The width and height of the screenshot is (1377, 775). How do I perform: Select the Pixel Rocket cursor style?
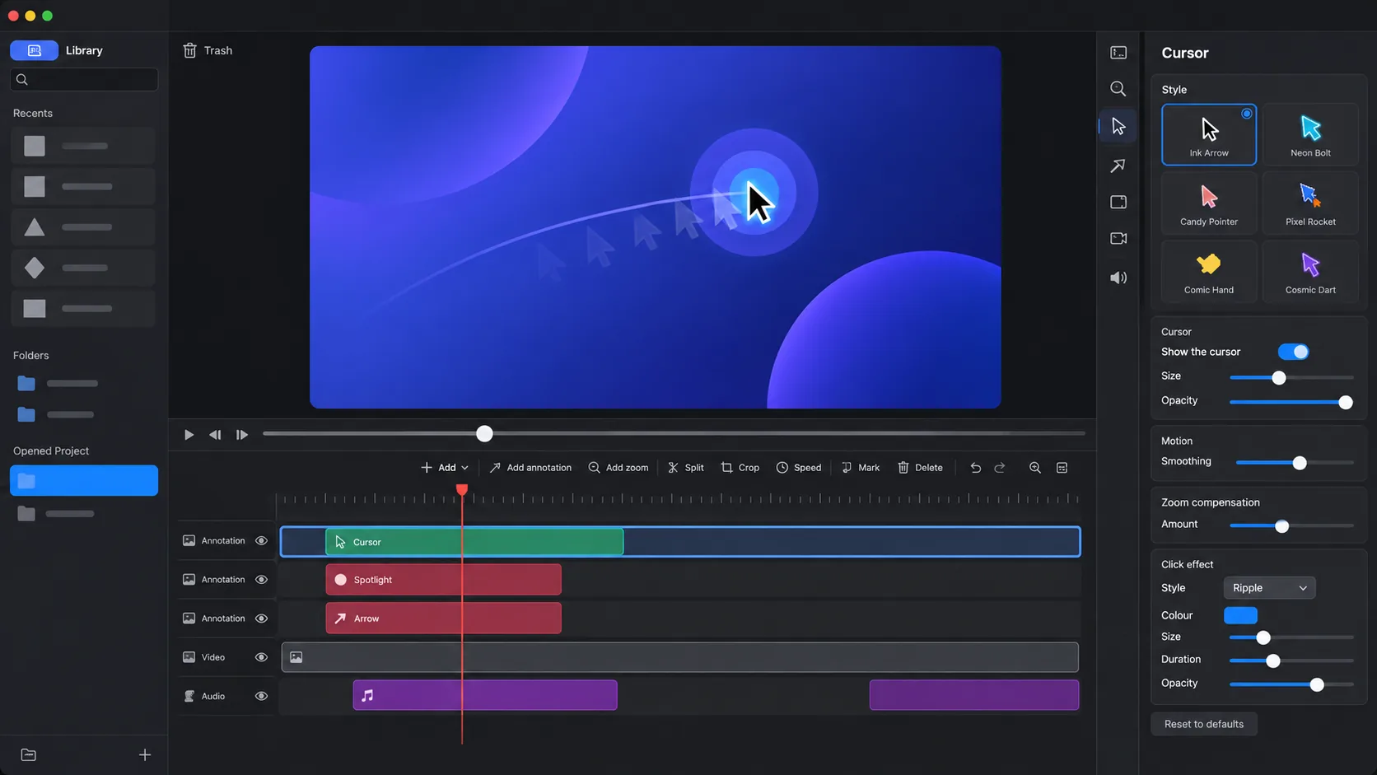[x=1310, y=203]
